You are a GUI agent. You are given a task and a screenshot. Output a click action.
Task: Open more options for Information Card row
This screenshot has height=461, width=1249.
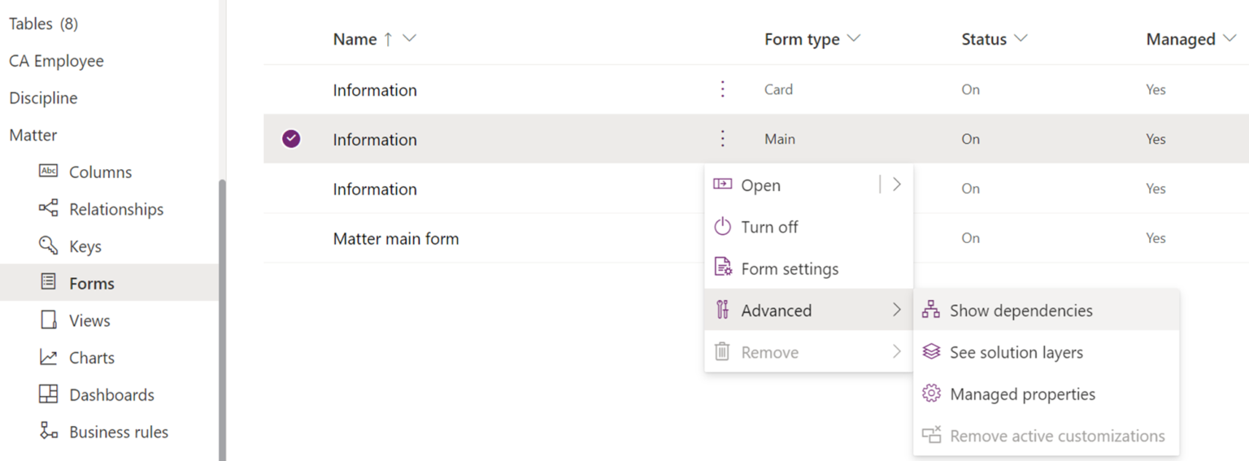(723, 89)
